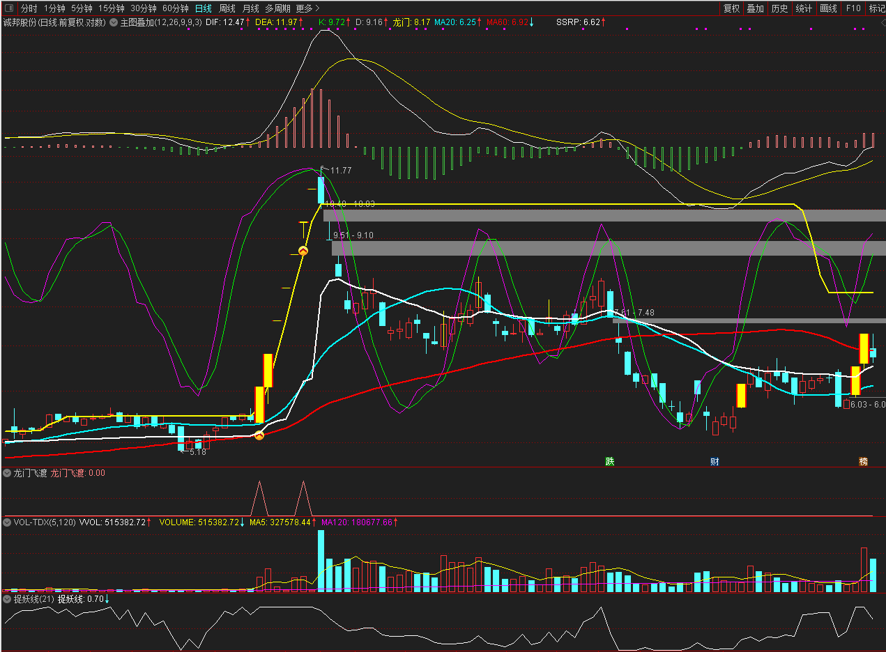Open the 多周期 multi-period view
Viewport: 886px width, 652px height.
[x=278, y=8]
